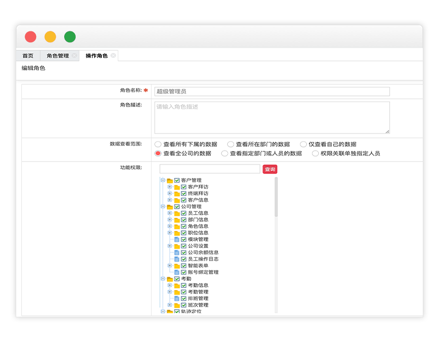Open the 角色管理 tab
Image resolution: width=439 pixels, height=343 pixels.
(58, 56)
